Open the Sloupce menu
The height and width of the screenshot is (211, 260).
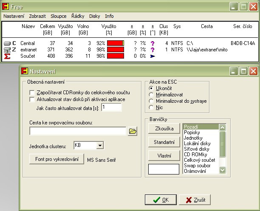click(58, 16)
